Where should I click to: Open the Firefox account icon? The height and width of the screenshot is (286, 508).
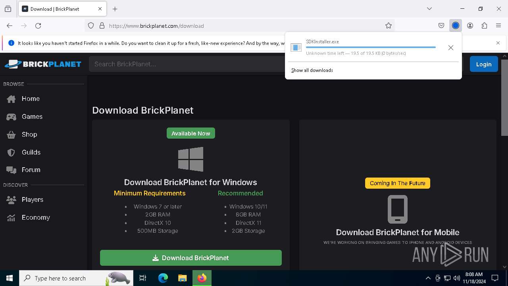tap(470, 25)
